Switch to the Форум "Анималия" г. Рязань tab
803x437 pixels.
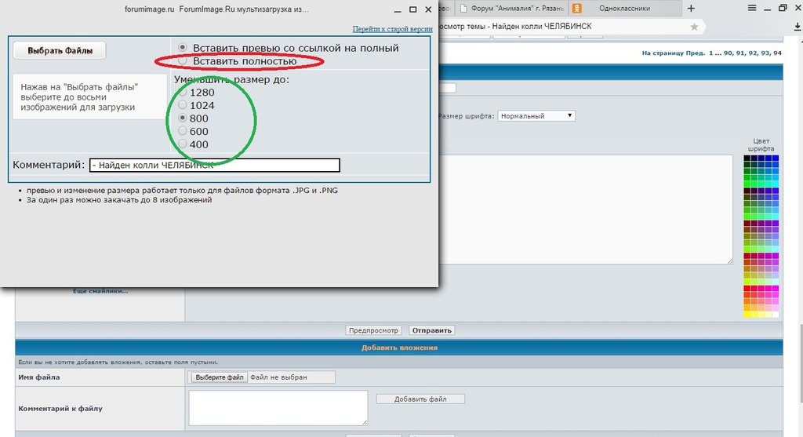point(511,8)
